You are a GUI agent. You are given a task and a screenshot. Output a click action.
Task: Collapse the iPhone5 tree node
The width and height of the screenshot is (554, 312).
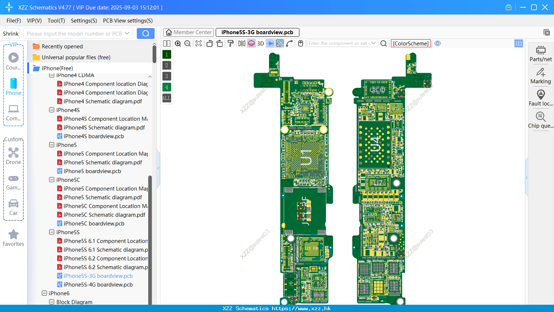pos(52,145)
